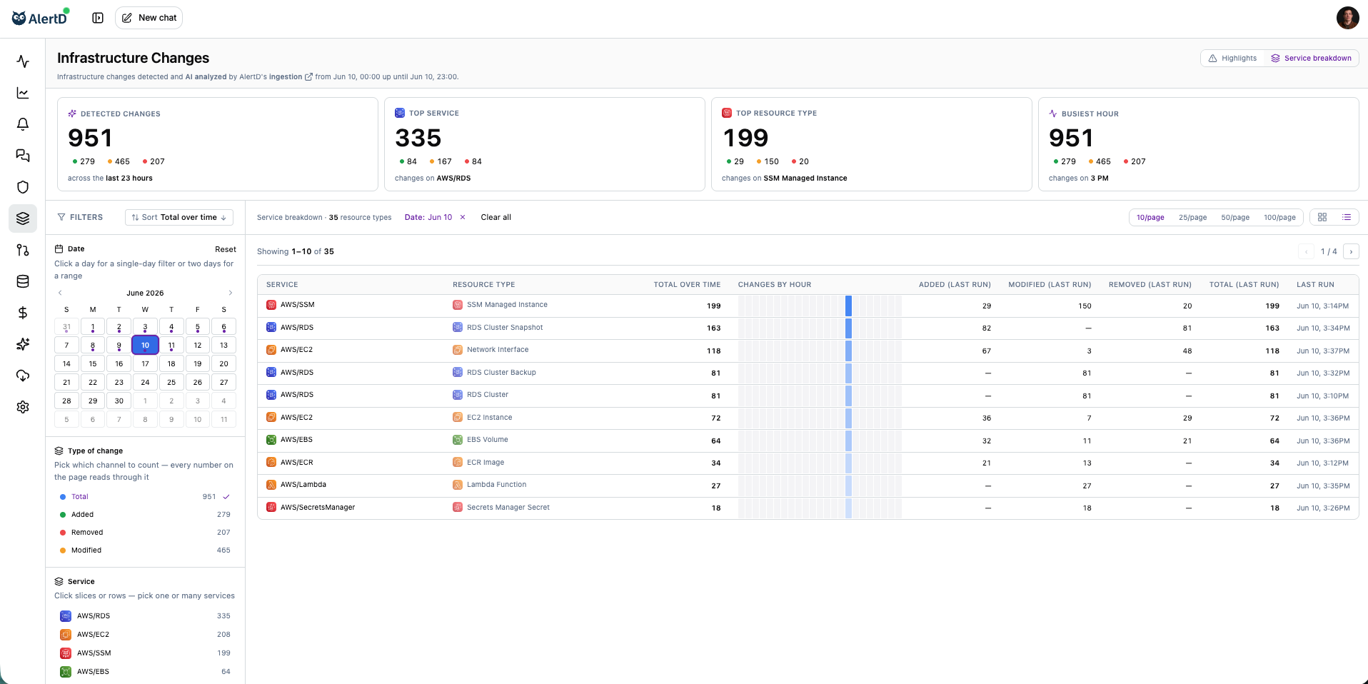Click EBS Volume resource icon

458,440
